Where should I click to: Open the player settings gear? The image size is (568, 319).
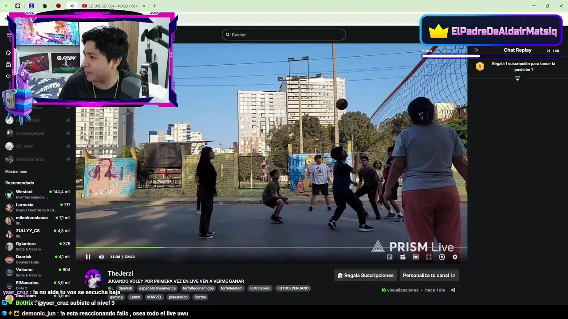pos(455,257)
